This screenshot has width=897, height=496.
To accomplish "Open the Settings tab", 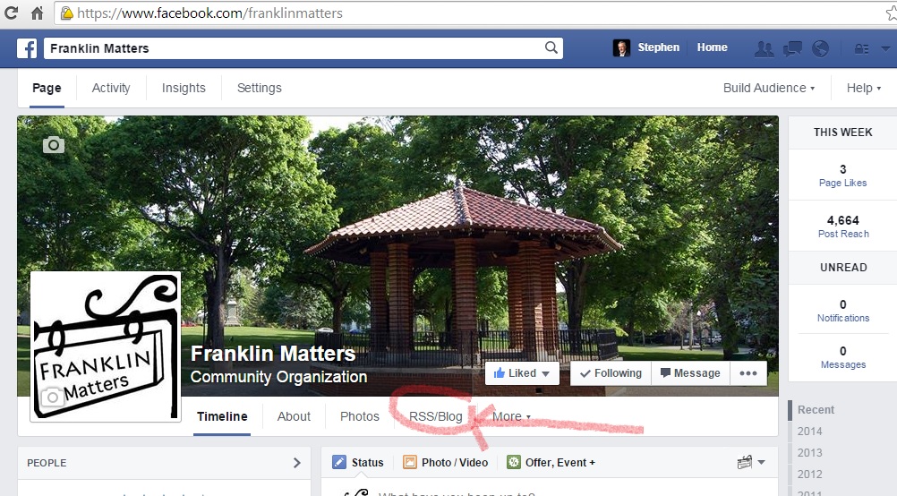I will click(x=259, y=88).
